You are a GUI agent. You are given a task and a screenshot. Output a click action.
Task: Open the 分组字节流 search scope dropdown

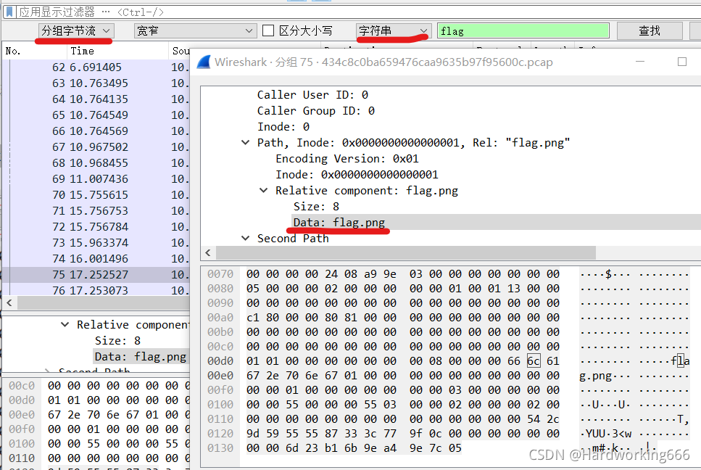coord(76,31)
